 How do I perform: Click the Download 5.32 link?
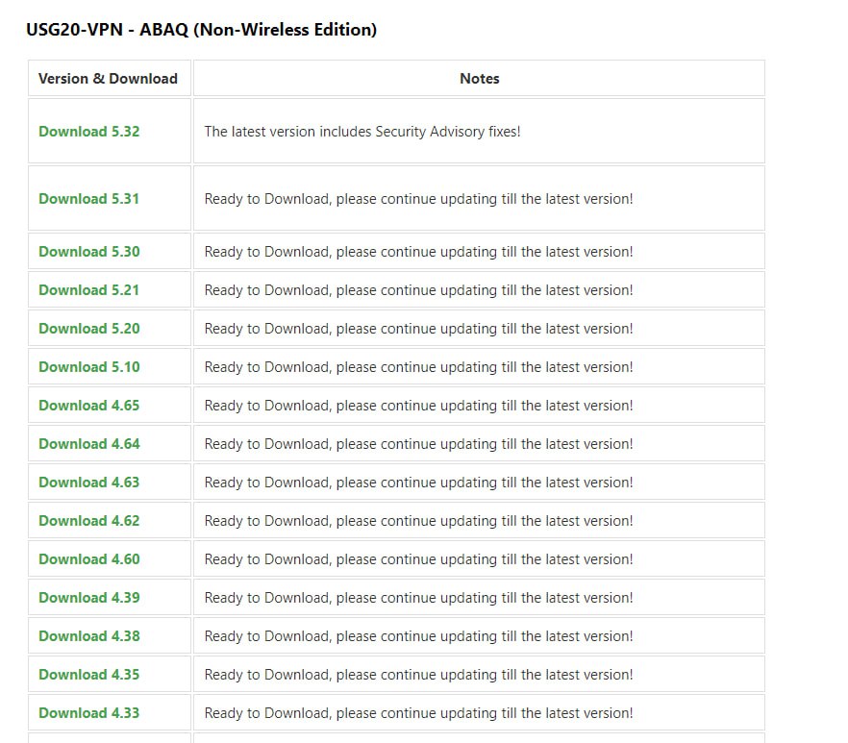point(88,132)
